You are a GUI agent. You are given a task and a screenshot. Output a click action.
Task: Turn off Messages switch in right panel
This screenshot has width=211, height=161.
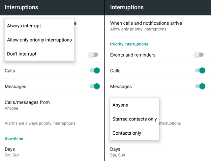click(x=200, y=86)
